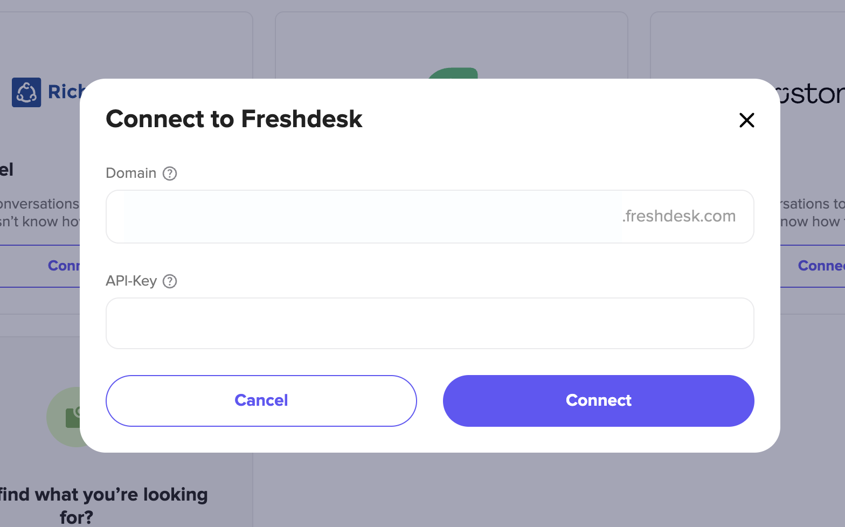Click the Richpanel logo icon

pos(26,92)
